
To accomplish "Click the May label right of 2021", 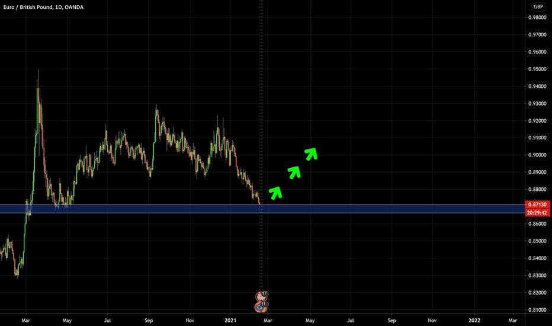I will (x=310, y=320).
